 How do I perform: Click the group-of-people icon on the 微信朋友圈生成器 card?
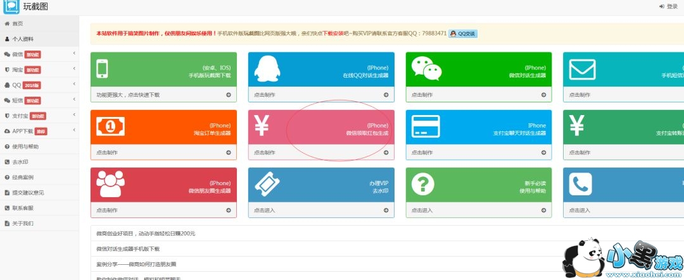(110, 184)
